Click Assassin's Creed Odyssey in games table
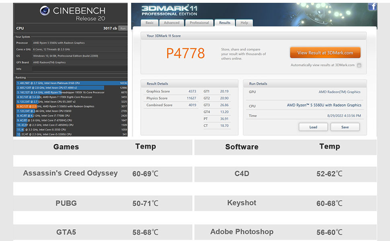 pos(70,173)
